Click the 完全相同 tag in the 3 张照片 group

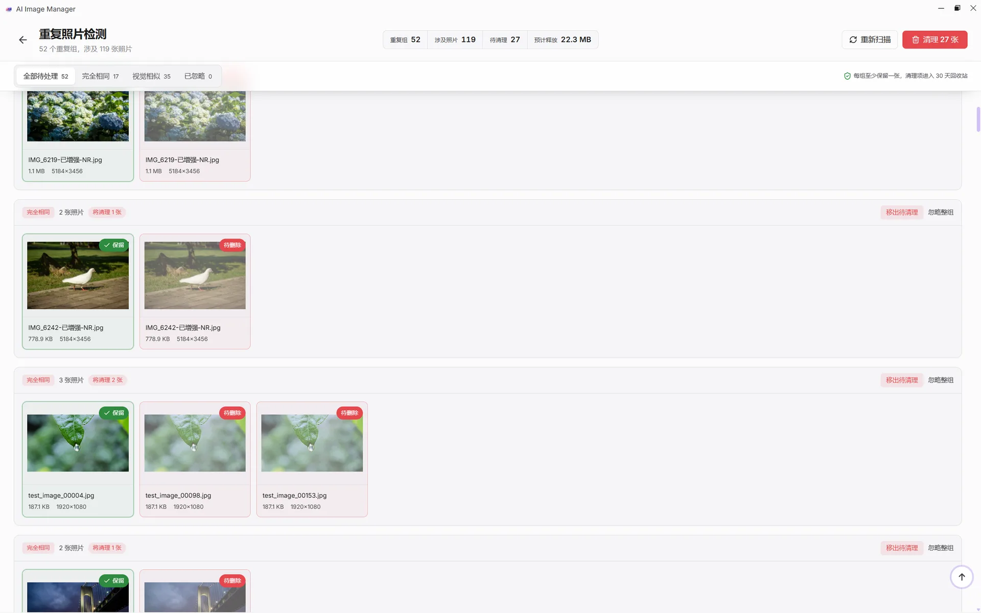coord(38,380)
